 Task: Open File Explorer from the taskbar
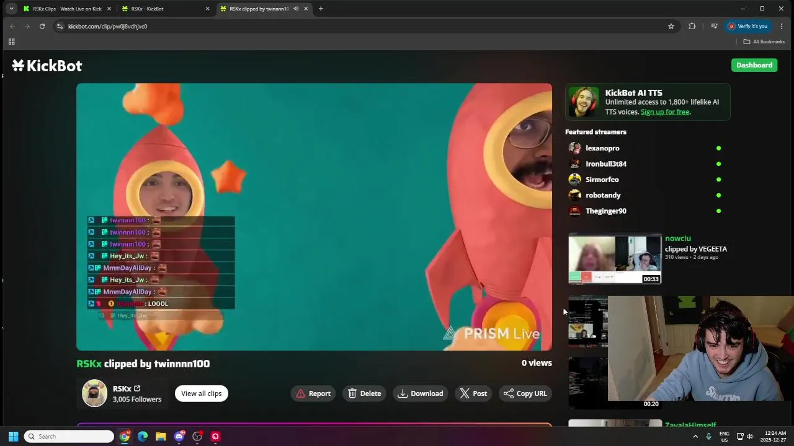[161, 437]
